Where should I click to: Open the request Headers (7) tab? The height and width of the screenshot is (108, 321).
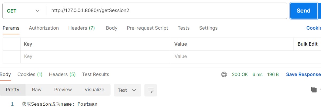pyautogui.click(x=82, y=28)
